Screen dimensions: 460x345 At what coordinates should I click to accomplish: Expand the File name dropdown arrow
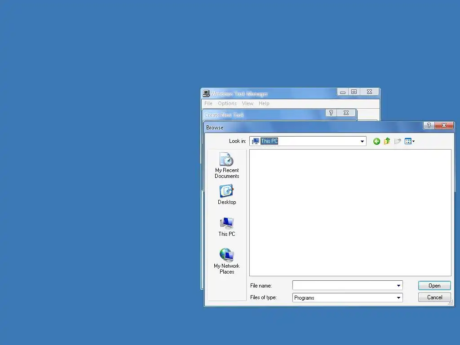coord(399,285)
